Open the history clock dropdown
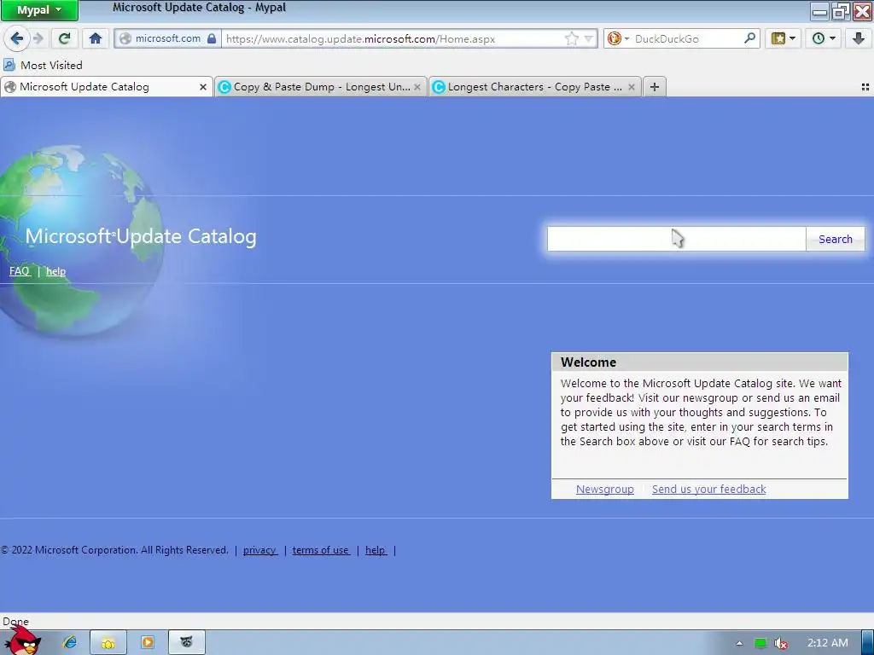874x655 pixels. click(x=824, y=38)
